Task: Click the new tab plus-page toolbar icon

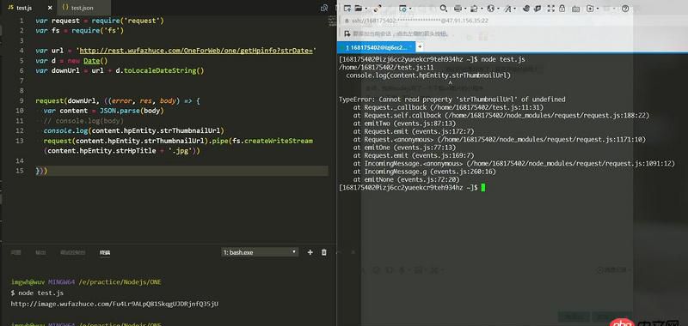Action: (x=590, y=9)
